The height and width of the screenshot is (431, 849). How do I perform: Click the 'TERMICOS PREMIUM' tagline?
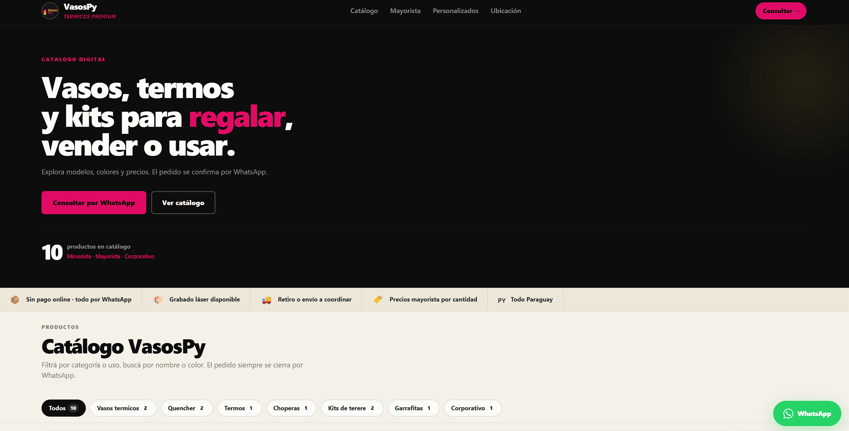(x=90, y=17)
